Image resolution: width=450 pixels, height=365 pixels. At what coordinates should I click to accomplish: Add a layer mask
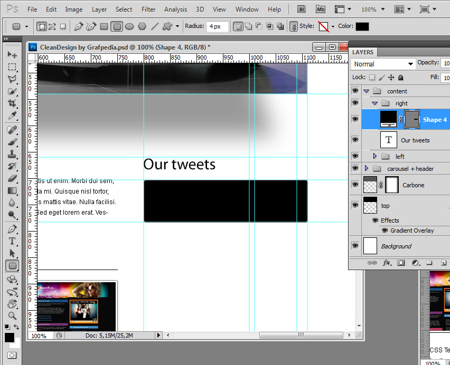click(401, 263)
